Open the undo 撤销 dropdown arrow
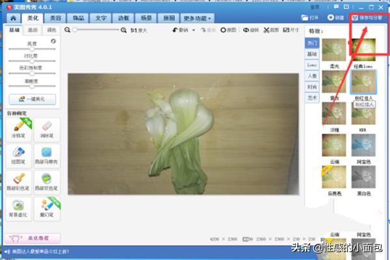 (192, 30)
